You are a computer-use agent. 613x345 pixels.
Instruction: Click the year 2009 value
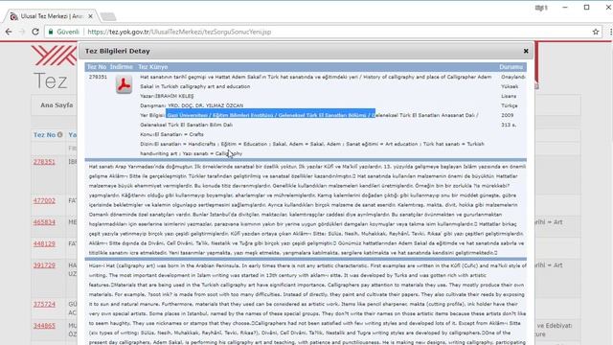pos(507,115)
